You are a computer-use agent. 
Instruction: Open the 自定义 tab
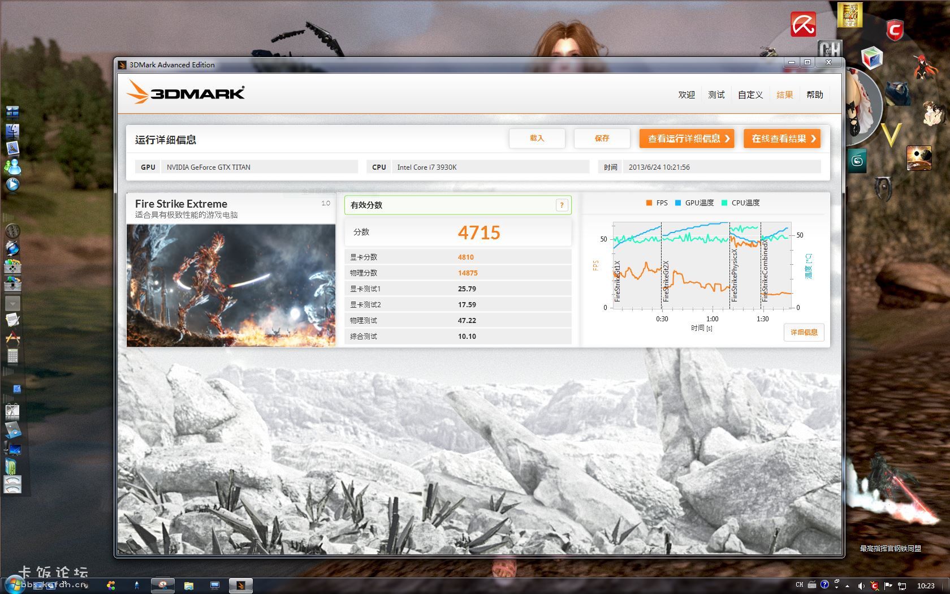(x=750, y=94)
